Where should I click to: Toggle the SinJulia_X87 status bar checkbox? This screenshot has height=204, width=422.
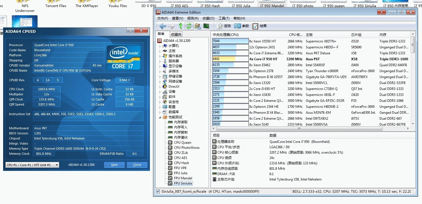click(x=158, y=192)
